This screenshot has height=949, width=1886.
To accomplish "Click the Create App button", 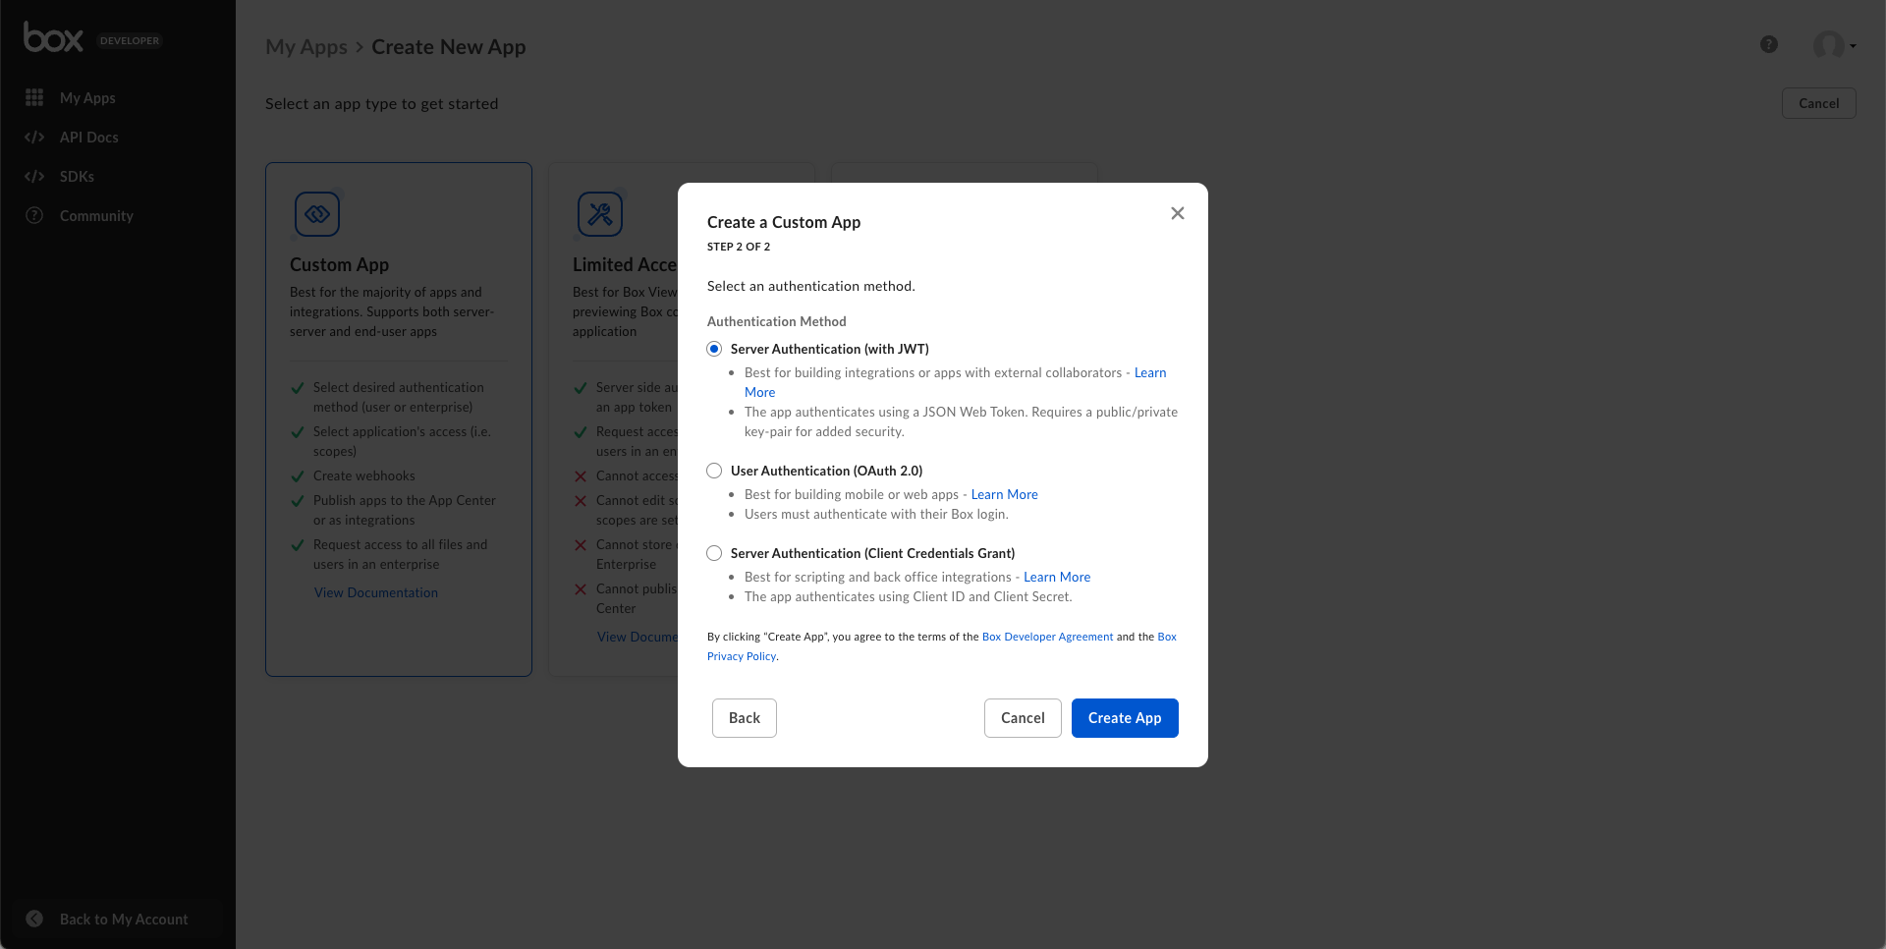I will tap(1125, 717).
